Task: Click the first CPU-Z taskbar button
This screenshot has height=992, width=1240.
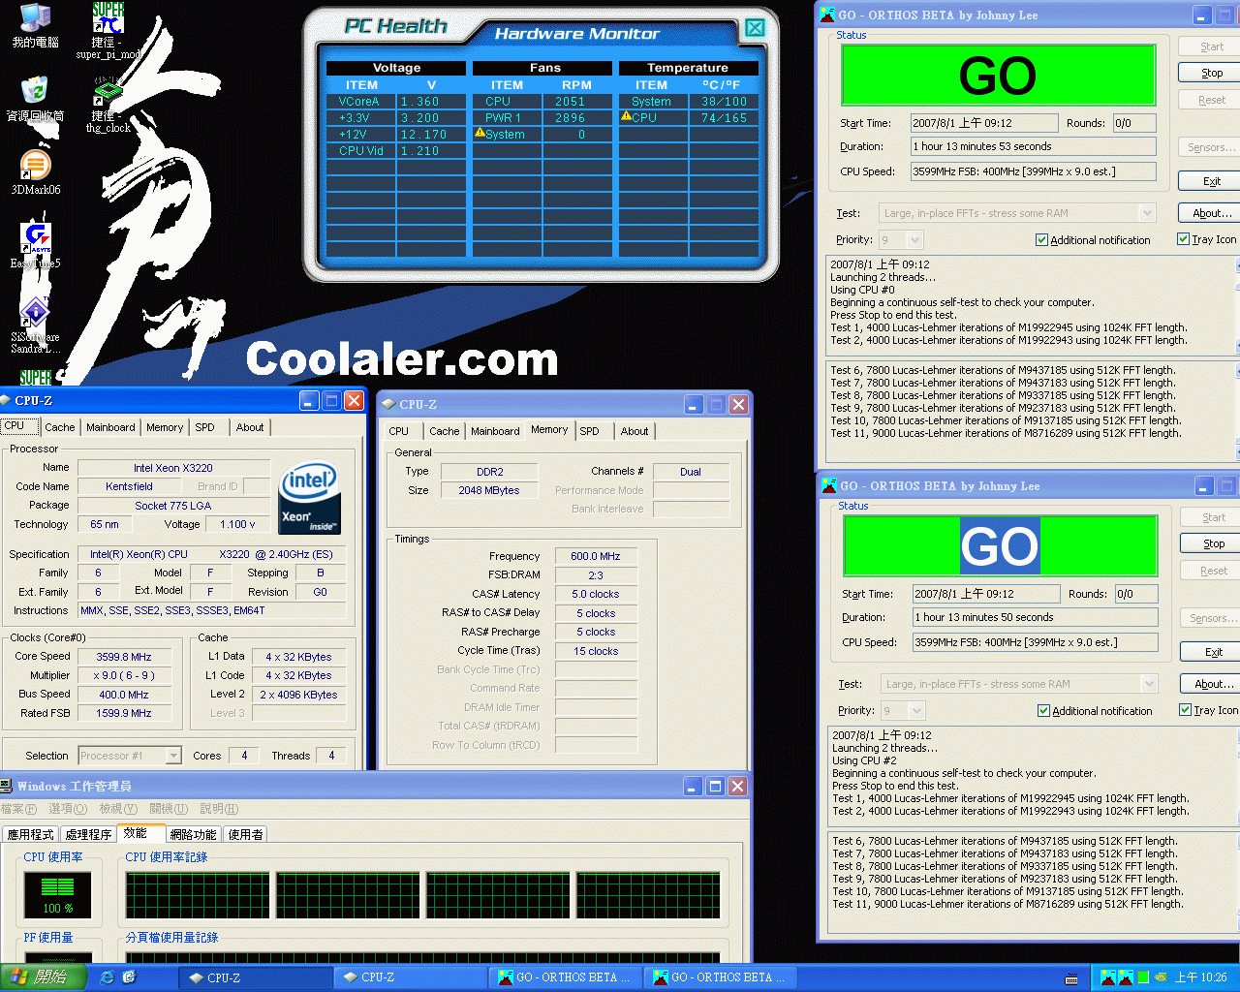Action: [x=255, y=977]
